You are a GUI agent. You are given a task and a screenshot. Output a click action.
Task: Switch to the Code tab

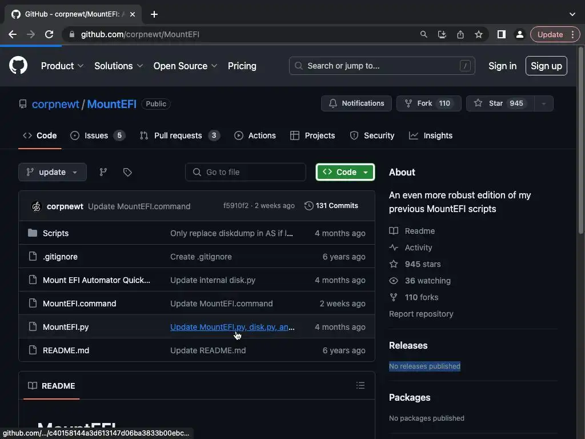pyautogui.click(x=40, y=135)
